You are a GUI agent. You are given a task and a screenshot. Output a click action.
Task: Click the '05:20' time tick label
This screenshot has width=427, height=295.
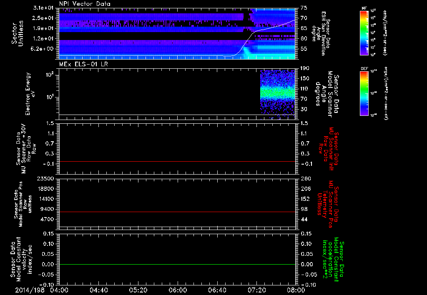pos(138,290)
